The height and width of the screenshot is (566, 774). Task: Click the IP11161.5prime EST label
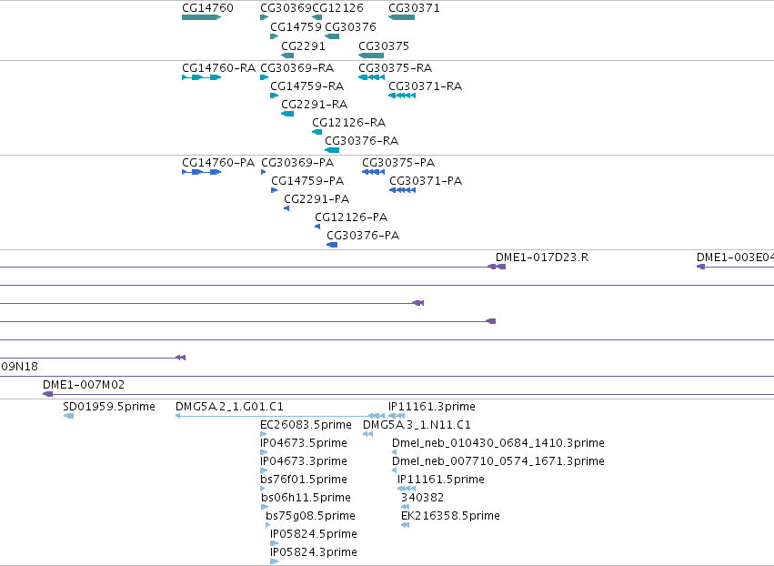tap(441, 480)
